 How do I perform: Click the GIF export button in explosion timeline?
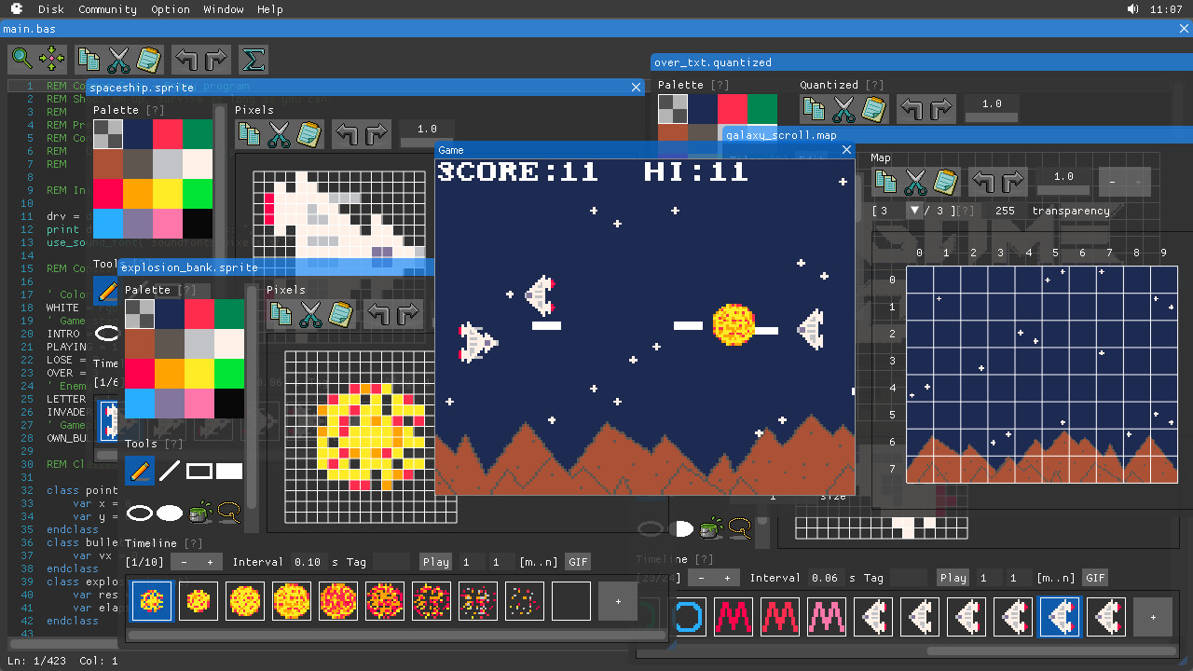coord(577,561)
